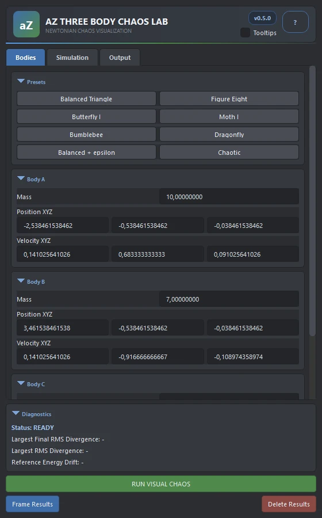Screen dimensions: 322x518
Task: Load the Bumblebee preset
Action: 86,135
